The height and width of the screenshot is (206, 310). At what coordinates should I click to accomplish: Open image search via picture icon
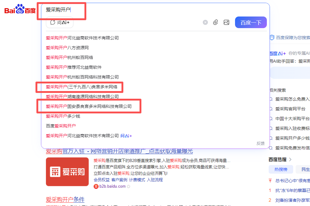pyautogui.click(x=226, y=22)
